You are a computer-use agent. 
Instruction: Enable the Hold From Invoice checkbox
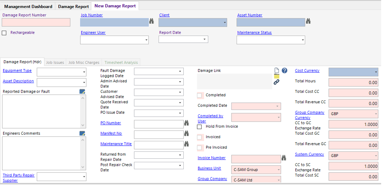pyautogui.click(x=200, y=127)
